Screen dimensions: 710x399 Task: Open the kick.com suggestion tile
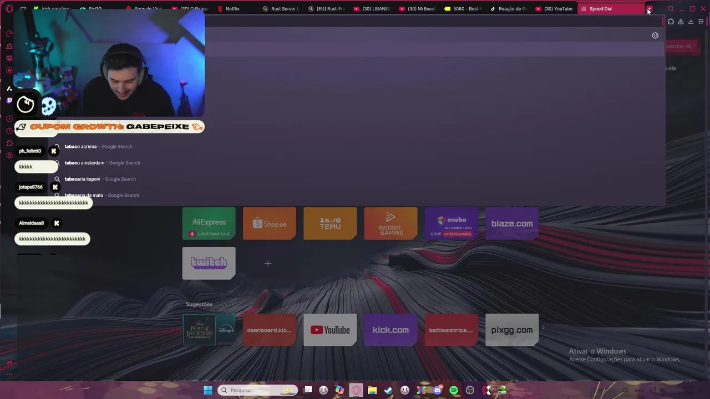390,330
